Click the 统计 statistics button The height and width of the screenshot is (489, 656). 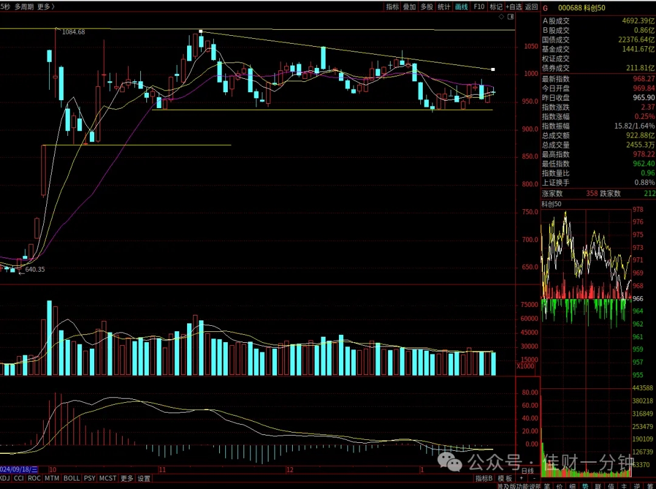(444, 7)
